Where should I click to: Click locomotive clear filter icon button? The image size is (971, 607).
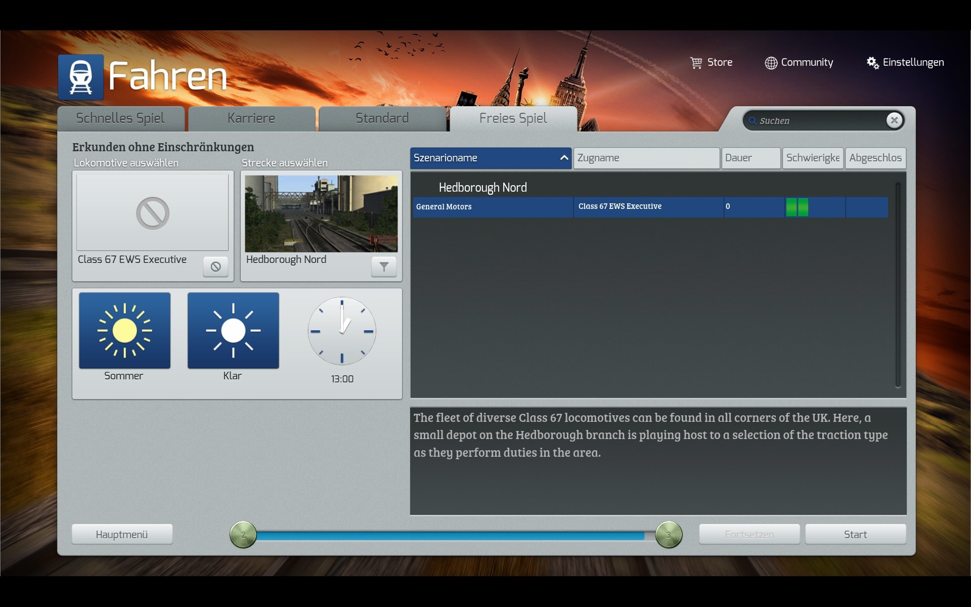pyautogui.click(x=215, y=267)
